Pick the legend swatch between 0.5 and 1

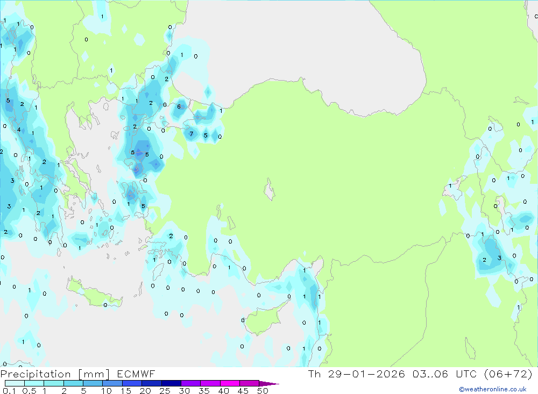point(34,383)
